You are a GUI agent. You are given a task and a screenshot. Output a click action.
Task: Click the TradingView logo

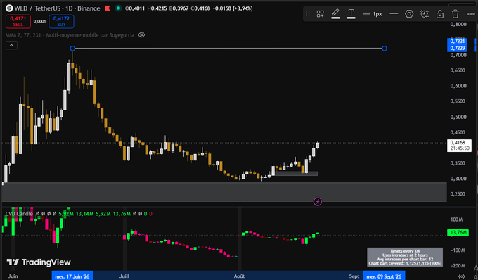point(39,262)
